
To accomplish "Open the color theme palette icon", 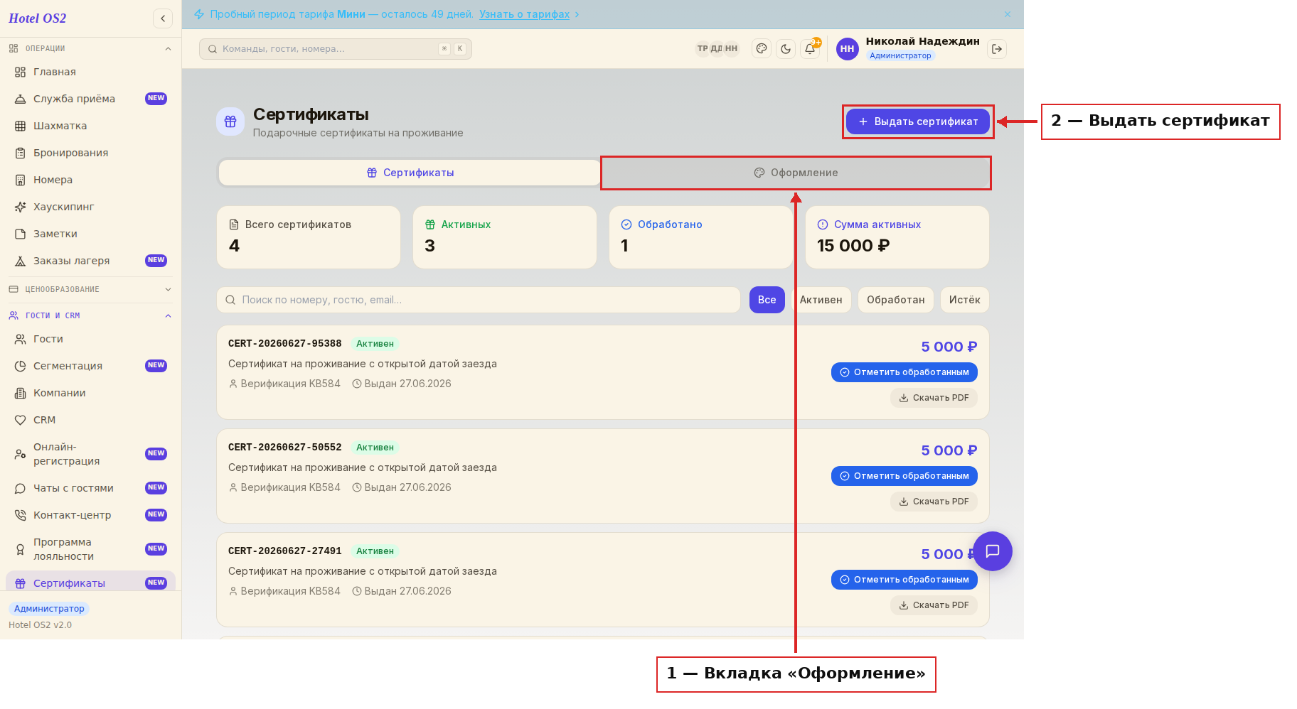I will click(762, 49).
